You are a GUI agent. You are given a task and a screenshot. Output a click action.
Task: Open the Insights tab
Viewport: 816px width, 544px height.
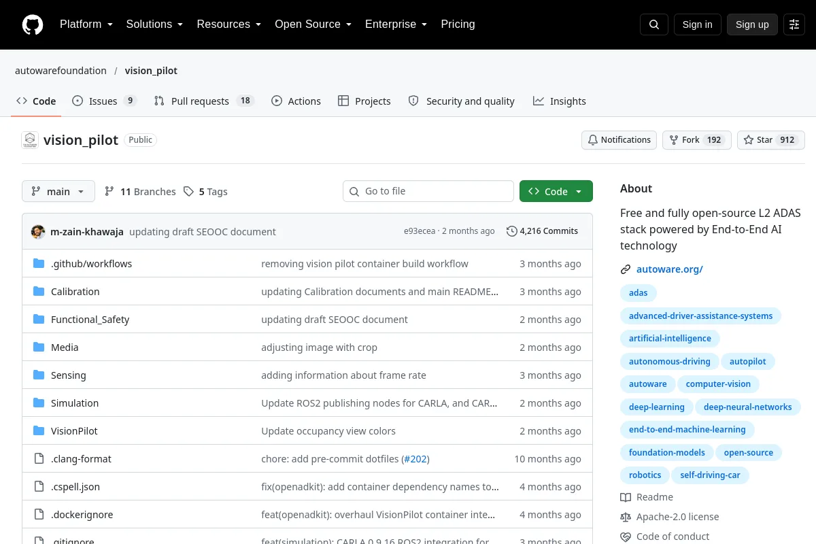click(x=559, y=101)
